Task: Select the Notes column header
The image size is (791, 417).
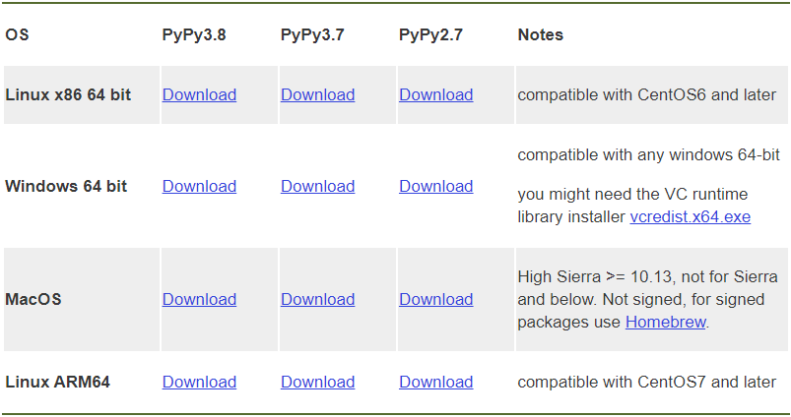Action: click(x=540, y=34)
